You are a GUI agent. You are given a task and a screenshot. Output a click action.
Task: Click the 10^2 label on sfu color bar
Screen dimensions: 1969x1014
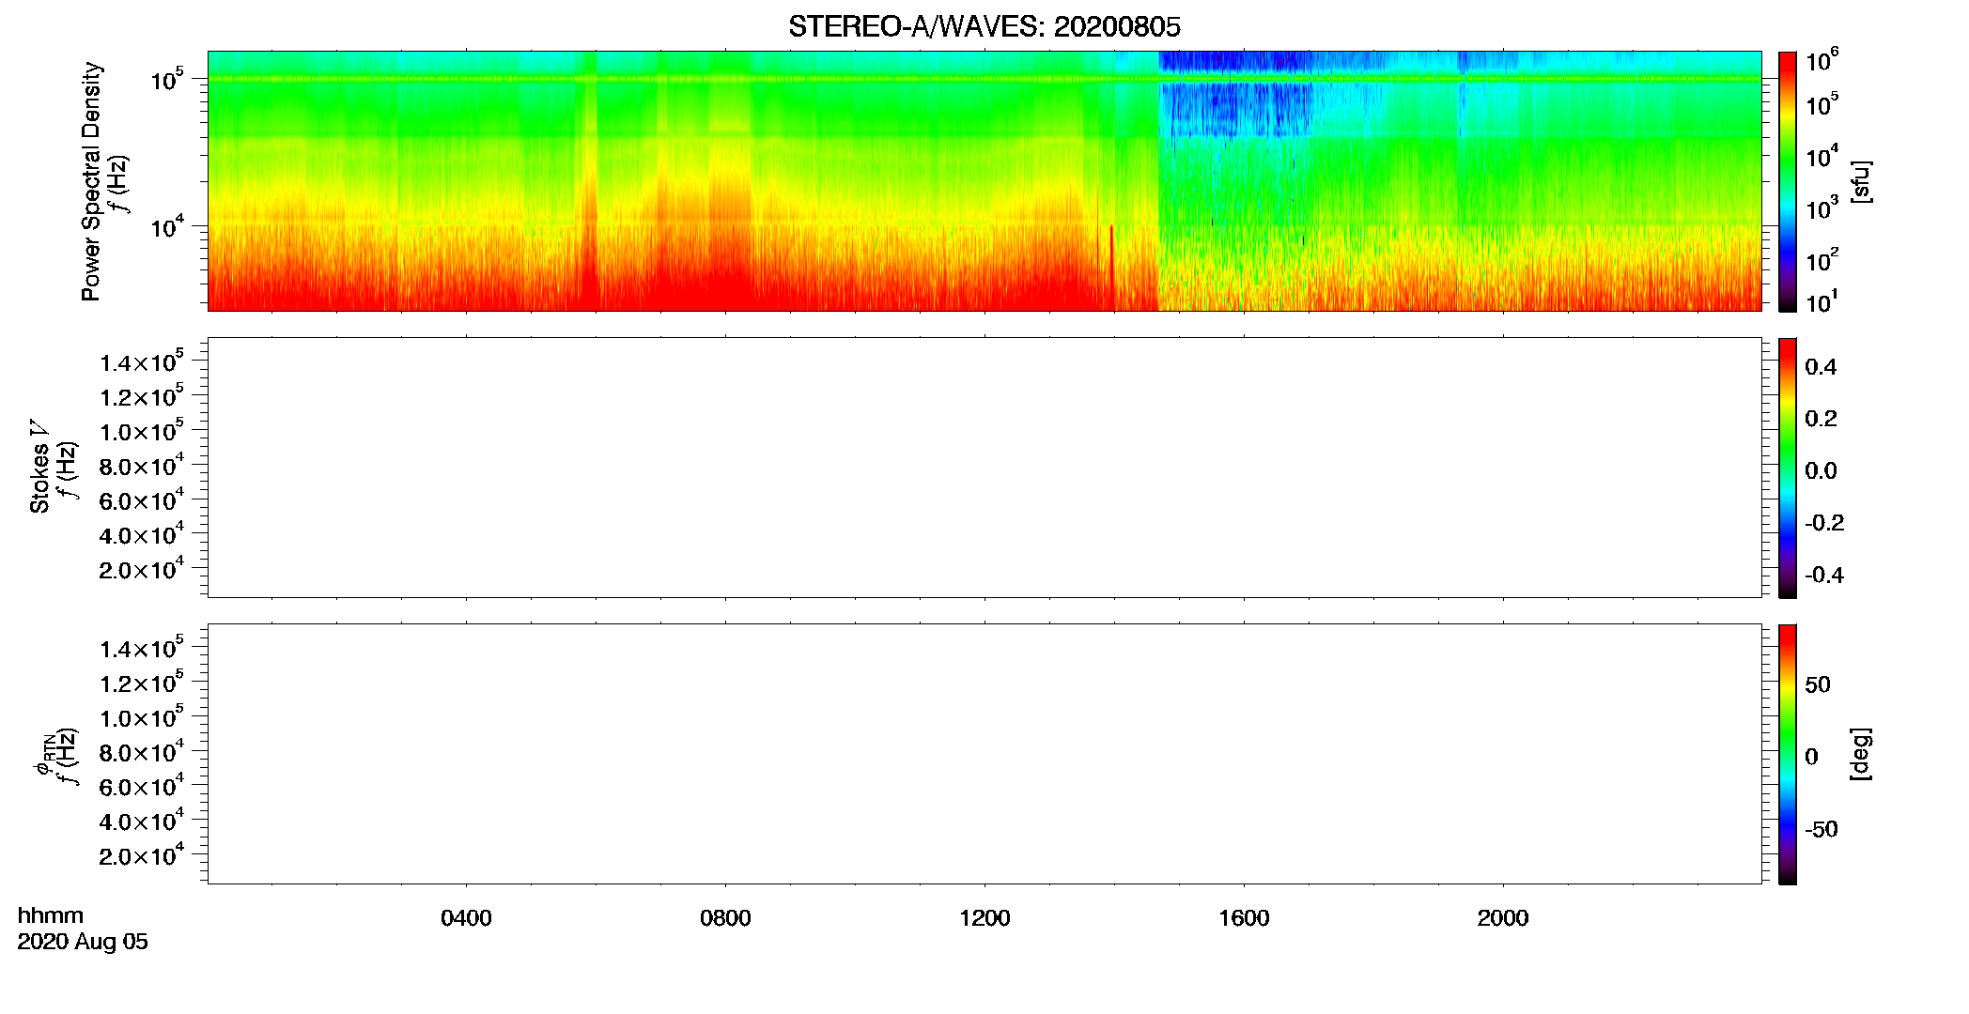1822,259
